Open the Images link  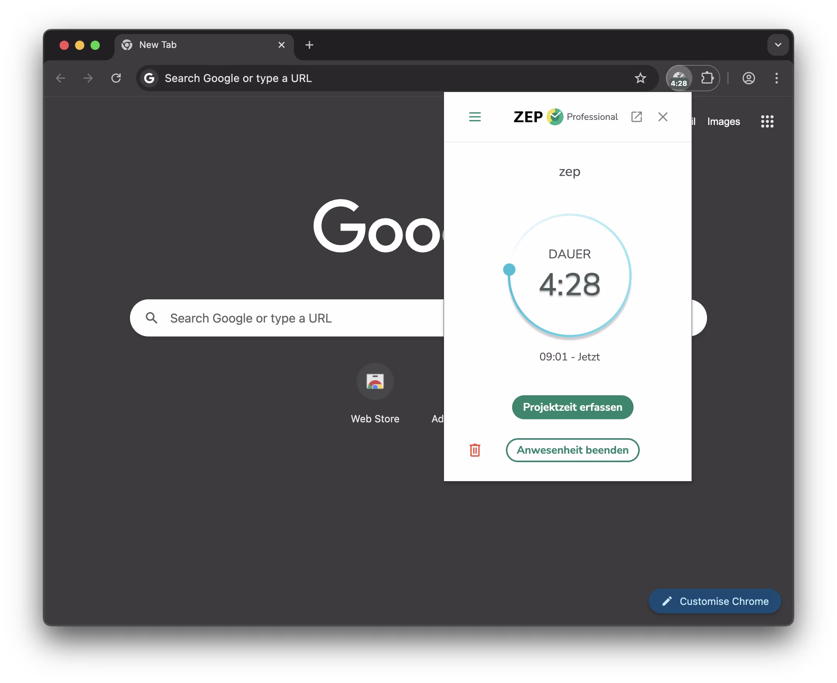723,121
